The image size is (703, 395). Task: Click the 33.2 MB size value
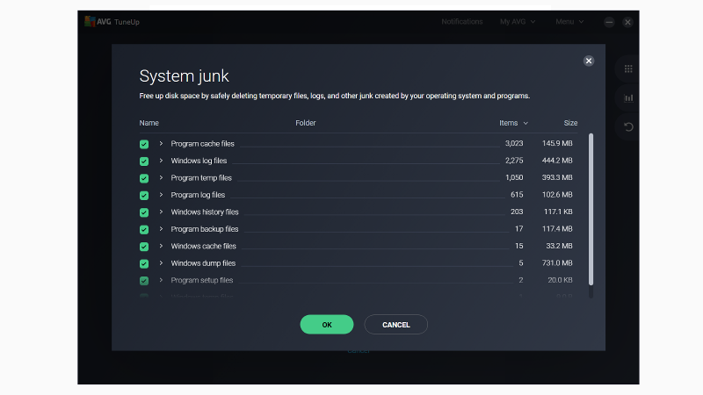click(559, 246)
